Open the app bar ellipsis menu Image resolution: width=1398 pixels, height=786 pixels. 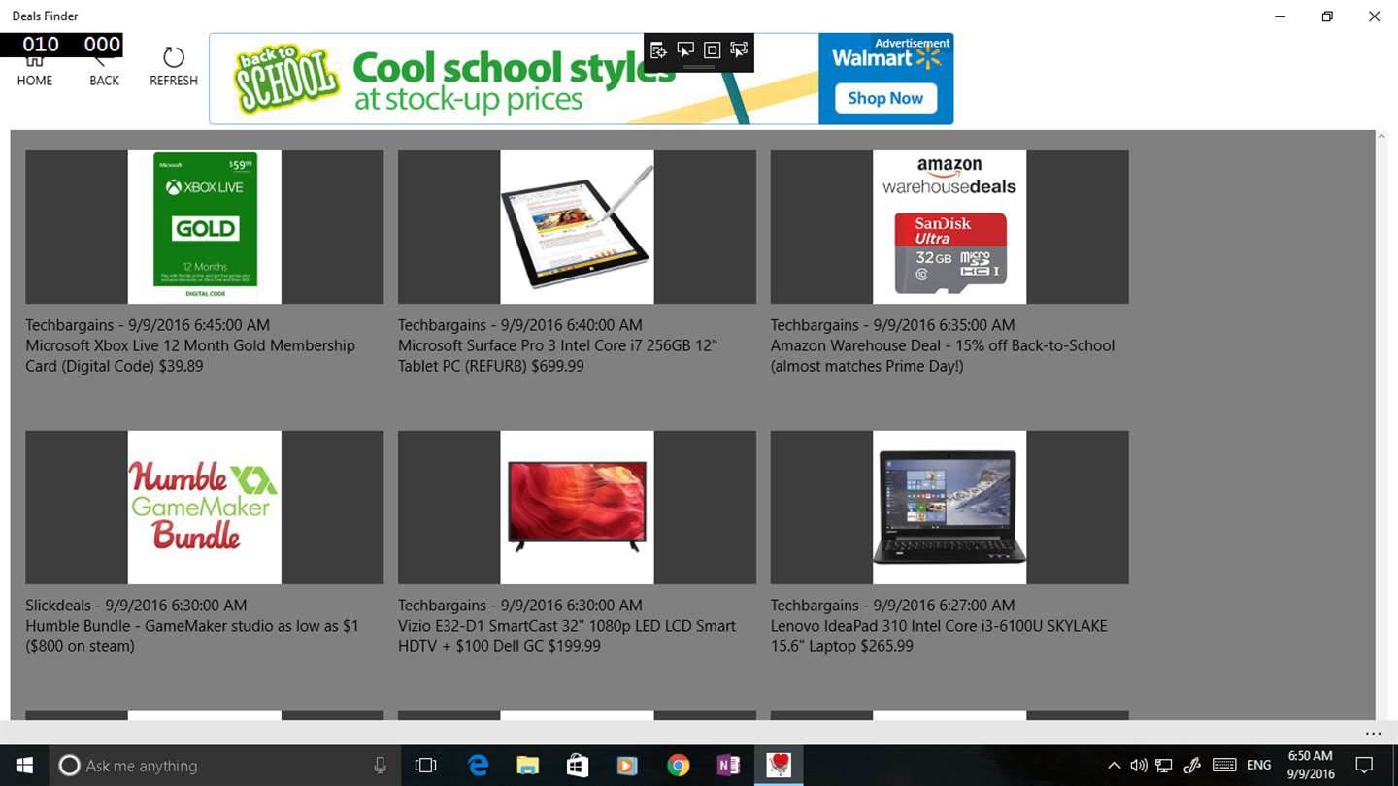(1373, 734)
